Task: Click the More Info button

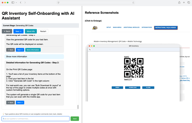Action: point(31,31)
